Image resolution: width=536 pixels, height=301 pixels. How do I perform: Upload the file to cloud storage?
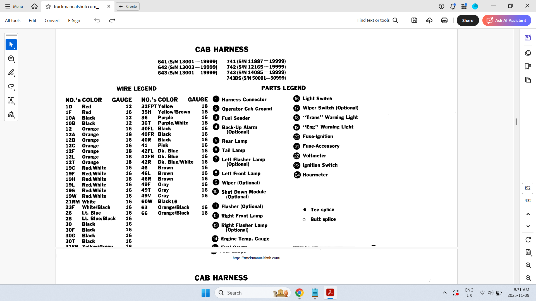[x=429, y=20]
